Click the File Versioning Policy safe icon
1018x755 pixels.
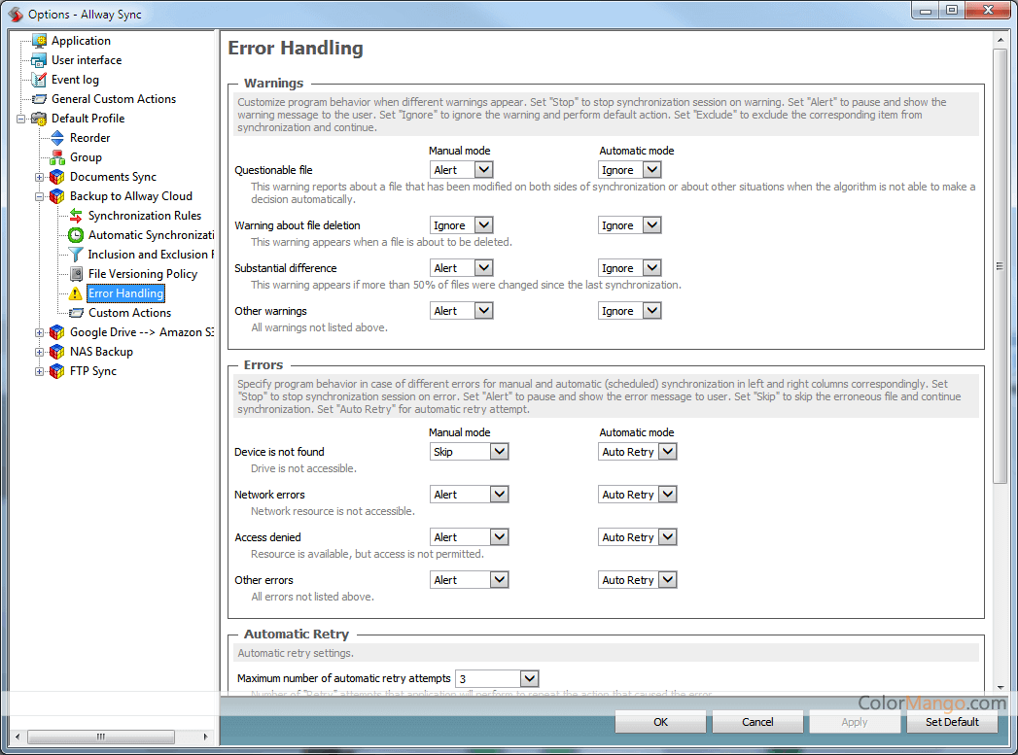click(76, 274)
